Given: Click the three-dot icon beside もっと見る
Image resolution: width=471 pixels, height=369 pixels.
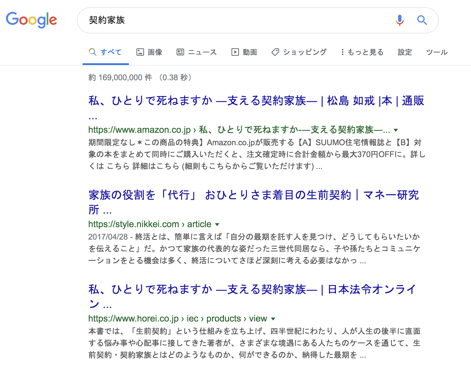Looking at the screenshot, I should tap(342, 52).
